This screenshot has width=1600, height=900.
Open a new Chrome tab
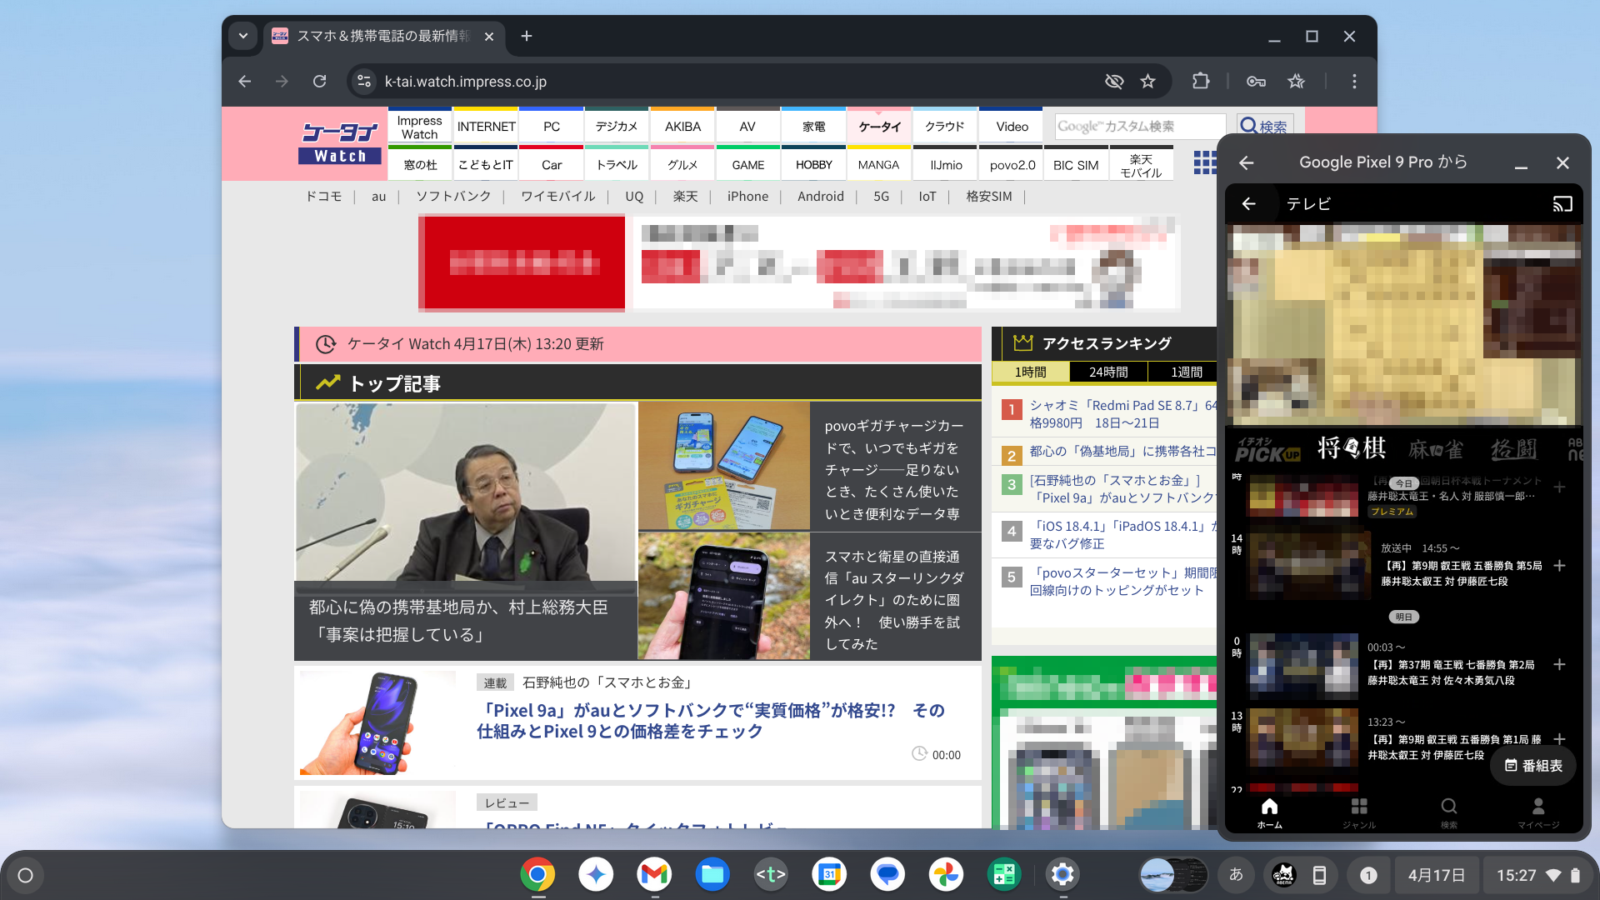tap(527, 36)
